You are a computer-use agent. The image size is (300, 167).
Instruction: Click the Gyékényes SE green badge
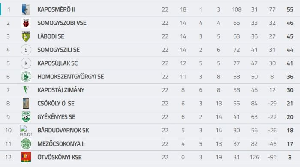[x=26, y=117]
